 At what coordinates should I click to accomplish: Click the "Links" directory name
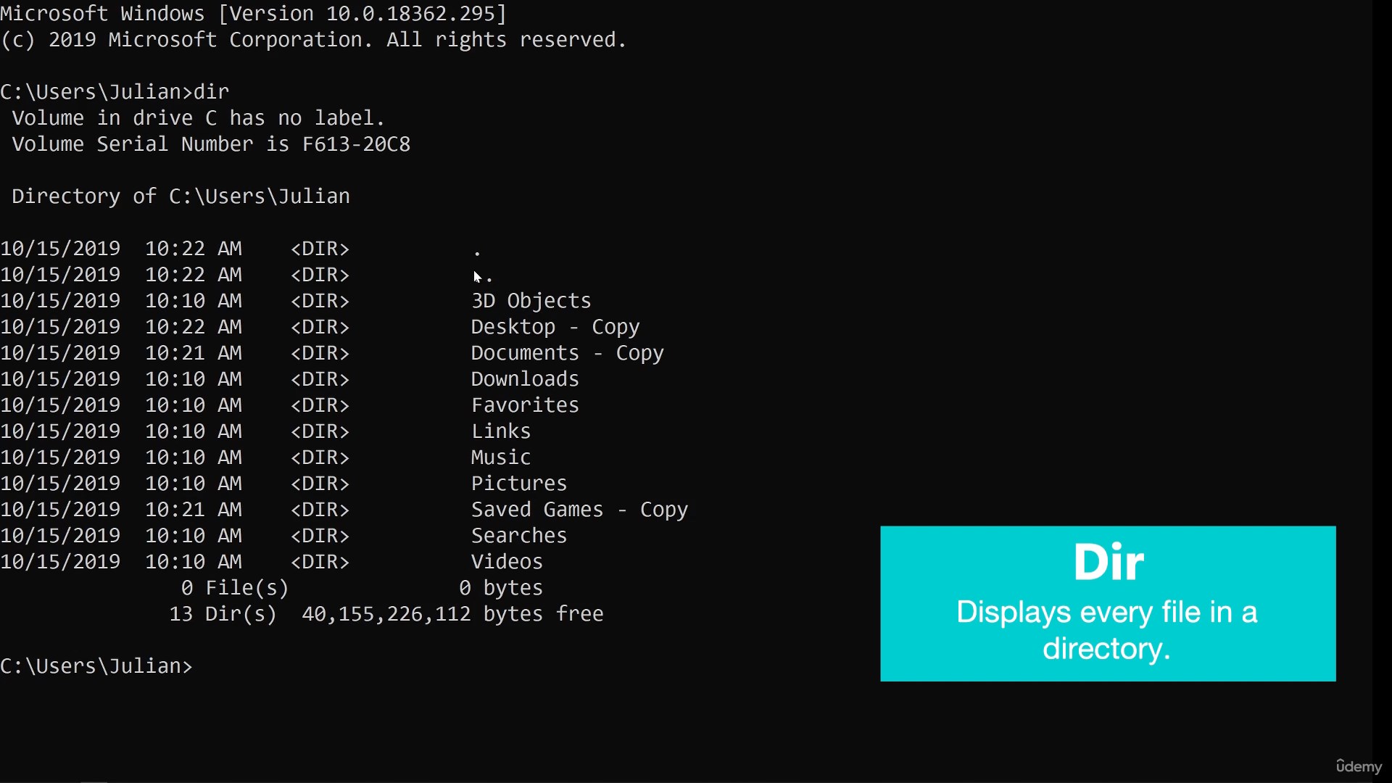click(x=501, y=431)
